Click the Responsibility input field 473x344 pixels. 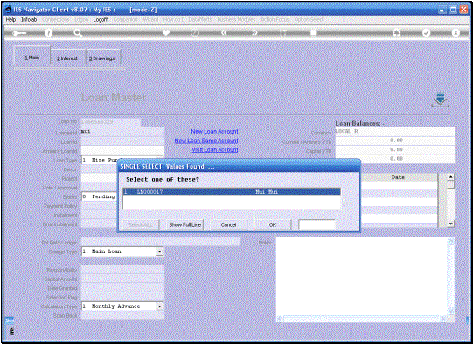(x=122, y=270)
